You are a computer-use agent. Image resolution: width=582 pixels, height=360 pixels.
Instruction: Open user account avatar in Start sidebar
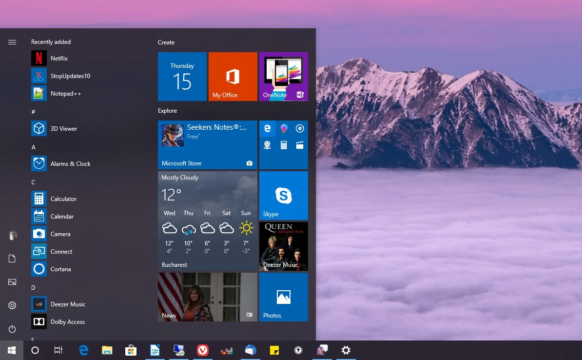(12, 235)
